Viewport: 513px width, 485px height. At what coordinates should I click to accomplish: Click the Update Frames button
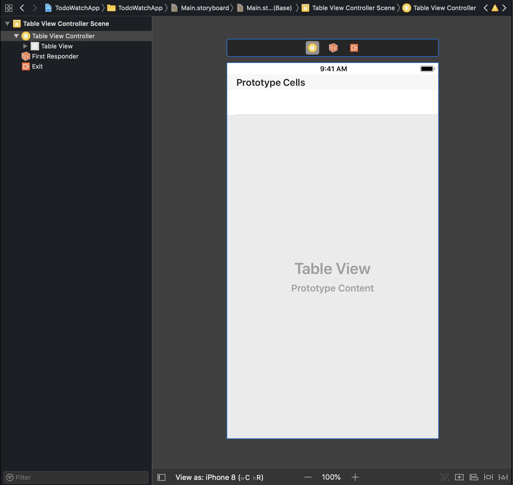[445, 477]
